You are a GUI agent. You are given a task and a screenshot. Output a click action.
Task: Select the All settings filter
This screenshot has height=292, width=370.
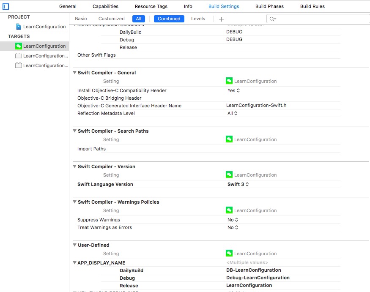click(x=139, y=19)
